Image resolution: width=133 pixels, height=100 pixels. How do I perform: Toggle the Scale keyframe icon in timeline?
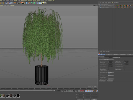88,91
